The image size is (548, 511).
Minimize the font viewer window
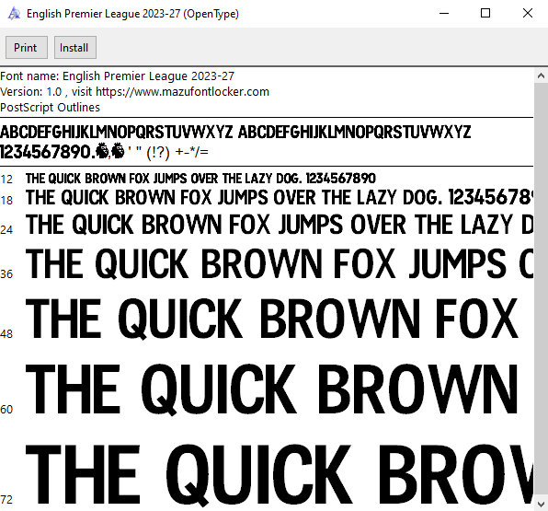pyautogui.click(x=444, y=14)
